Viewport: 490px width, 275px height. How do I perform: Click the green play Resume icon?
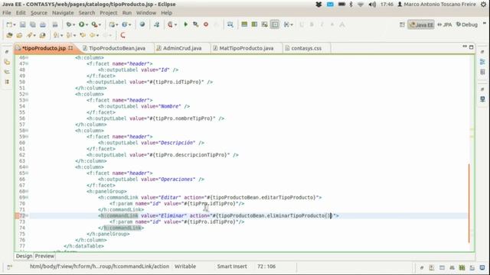tap(185, 24)
